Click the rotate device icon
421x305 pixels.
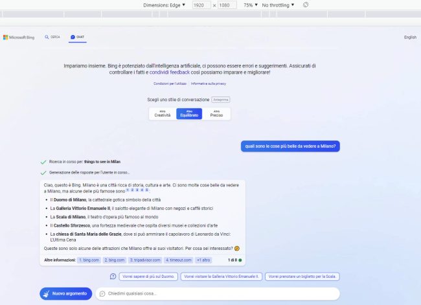(x=306, y=5)
